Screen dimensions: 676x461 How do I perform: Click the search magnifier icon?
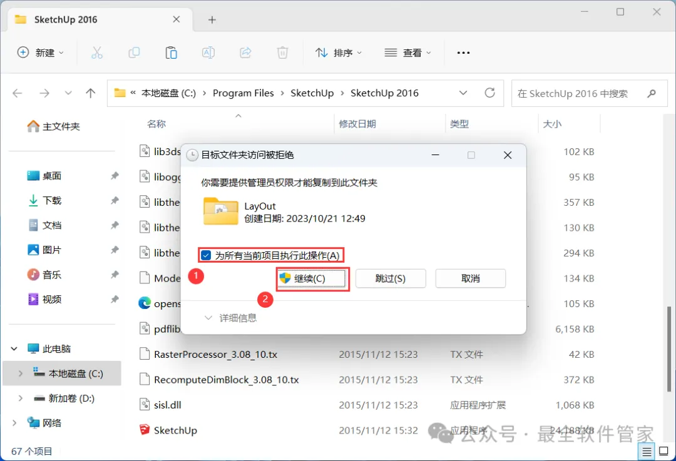pyautogui.click(x=652, y=93)
